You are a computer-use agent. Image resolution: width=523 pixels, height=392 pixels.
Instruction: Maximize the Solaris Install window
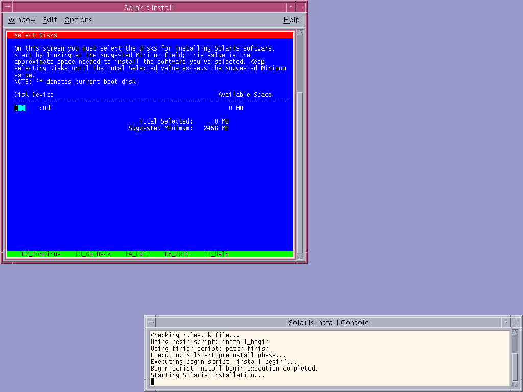pyautogui.click(x=300, y=7)
